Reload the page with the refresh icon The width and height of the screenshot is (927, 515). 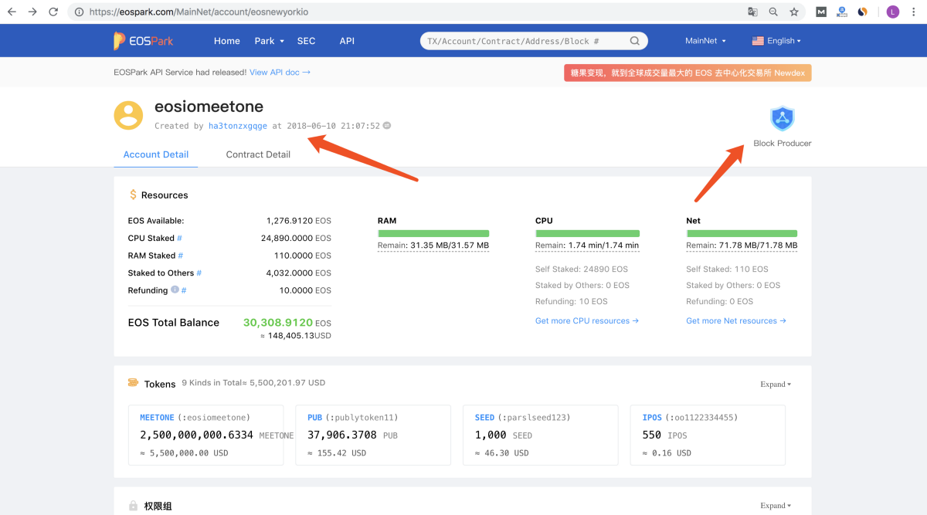pyautogui.click(x=53, y=12)
